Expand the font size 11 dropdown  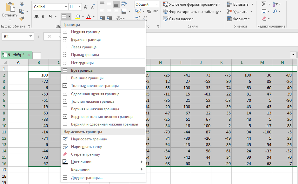point(79,7)
